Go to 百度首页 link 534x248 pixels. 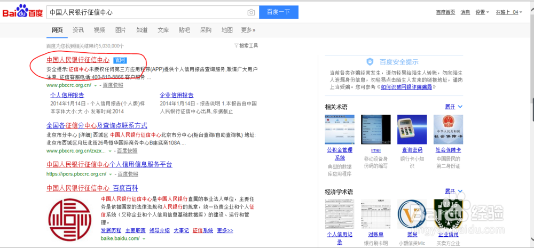pyautogui.click(x=445, y=12)
